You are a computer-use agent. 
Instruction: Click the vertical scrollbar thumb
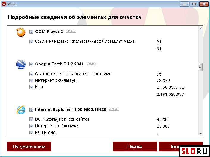(200, 67)
